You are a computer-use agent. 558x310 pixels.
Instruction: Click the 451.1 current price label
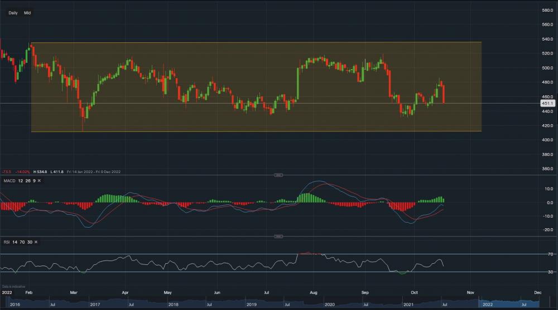tap(547, 103)
